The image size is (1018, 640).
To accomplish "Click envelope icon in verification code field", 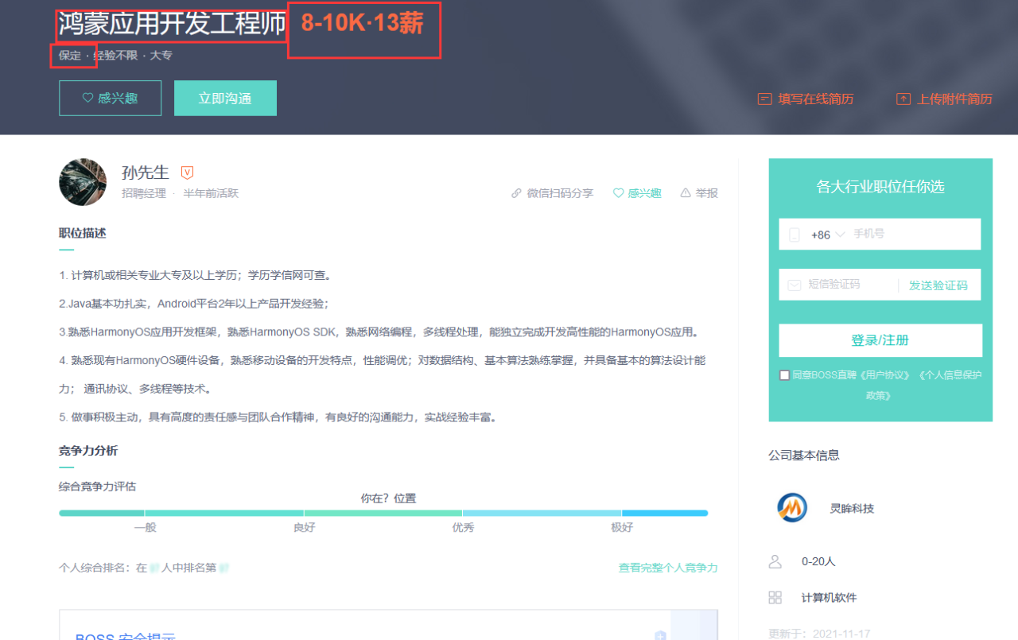I will (794, 285).
